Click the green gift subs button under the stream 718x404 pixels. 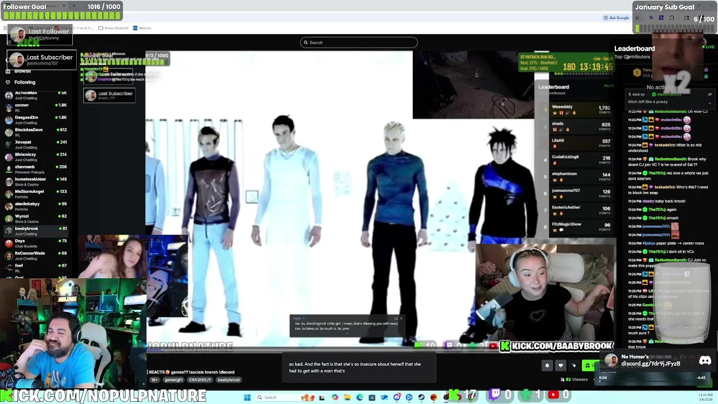click(x=590, y=366)
